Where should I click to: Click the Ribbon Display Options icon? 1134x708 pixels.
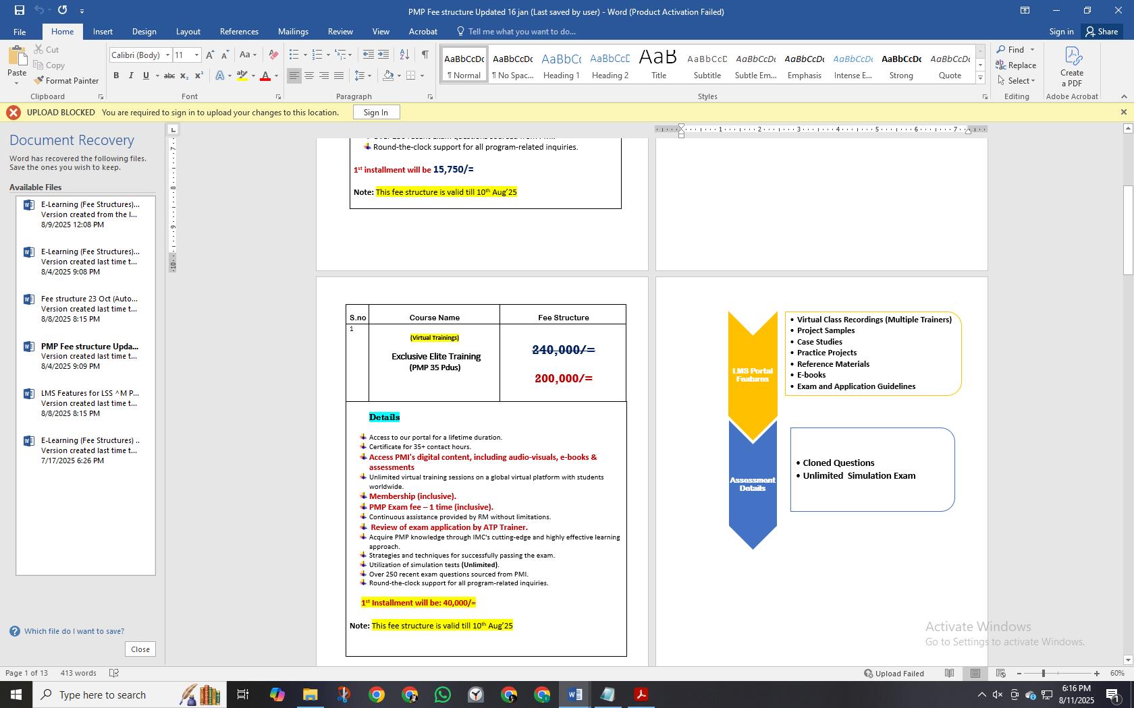1025,10
